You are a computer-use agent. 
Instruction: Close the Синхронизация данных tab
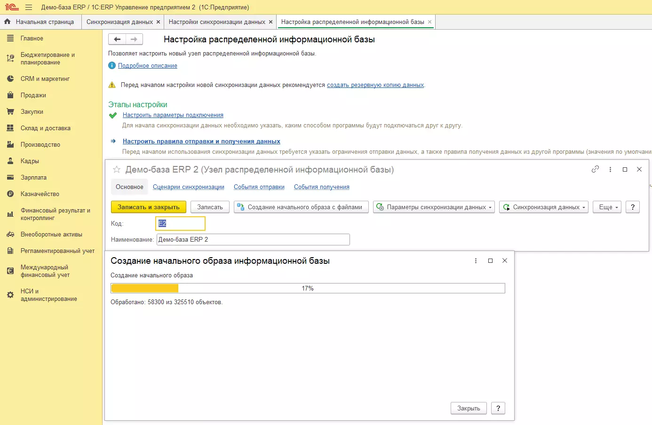(x=158, y=22)
